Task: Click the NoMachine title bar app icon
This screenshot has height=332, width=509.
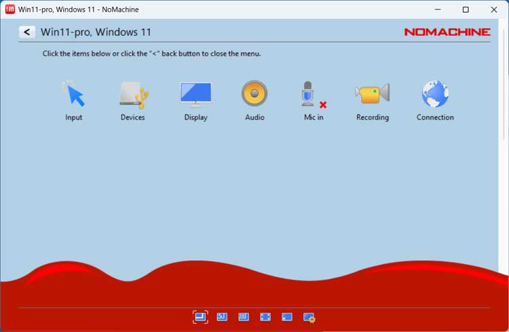Action: (10, 10)
